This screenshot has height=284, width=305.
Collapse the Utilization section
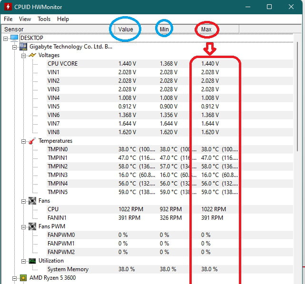[23, 261]
